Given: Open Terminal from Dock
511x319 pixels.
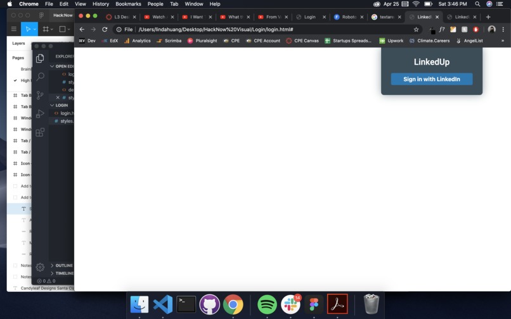Looking at the screenshot, I should (186, 304).
